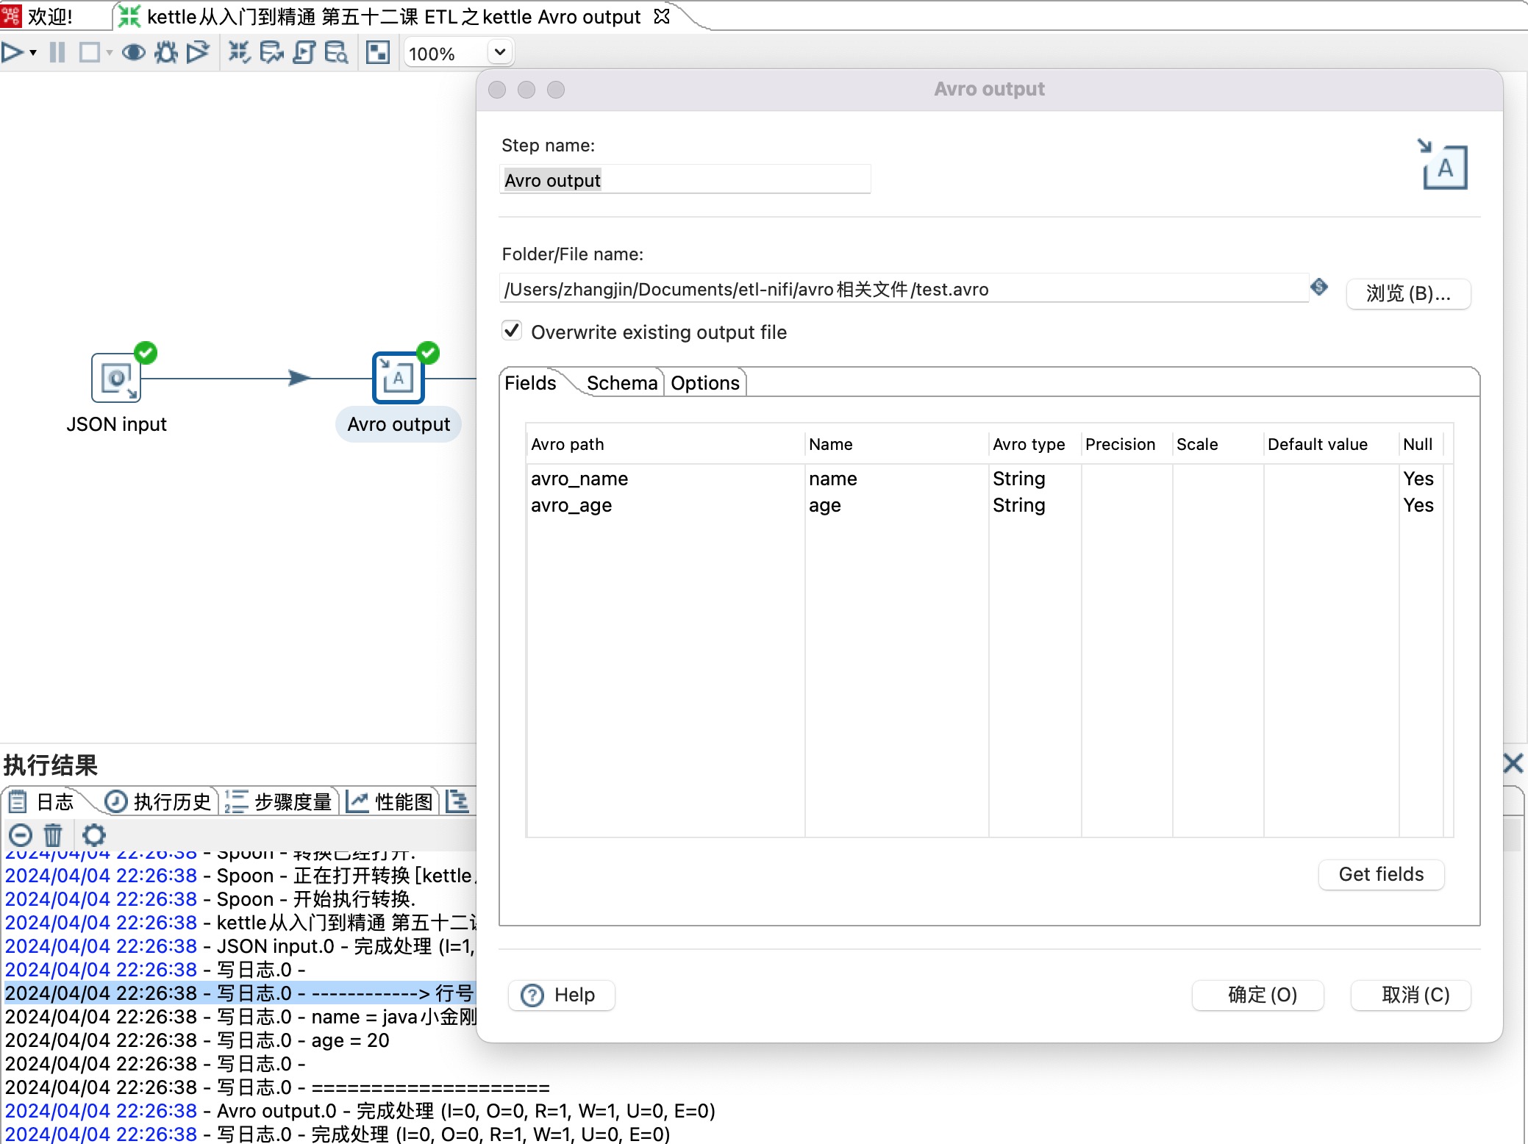The width and height of the screenshot is (1528, 1144).
Task: Open the database explorer icon
Action: (x=336, y=52)
